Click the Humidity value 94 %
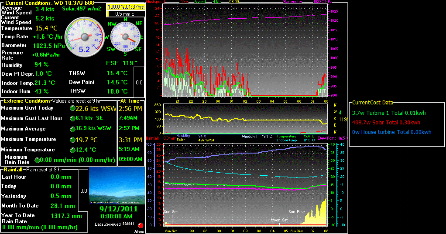 [x=41, y=65]
